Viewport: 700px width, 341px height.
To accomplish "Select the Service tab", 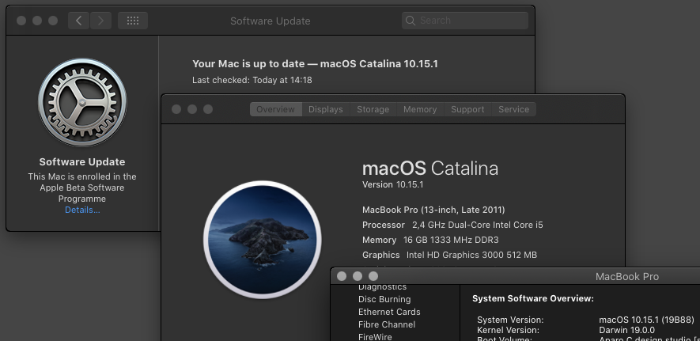I will tap(514, 109).
